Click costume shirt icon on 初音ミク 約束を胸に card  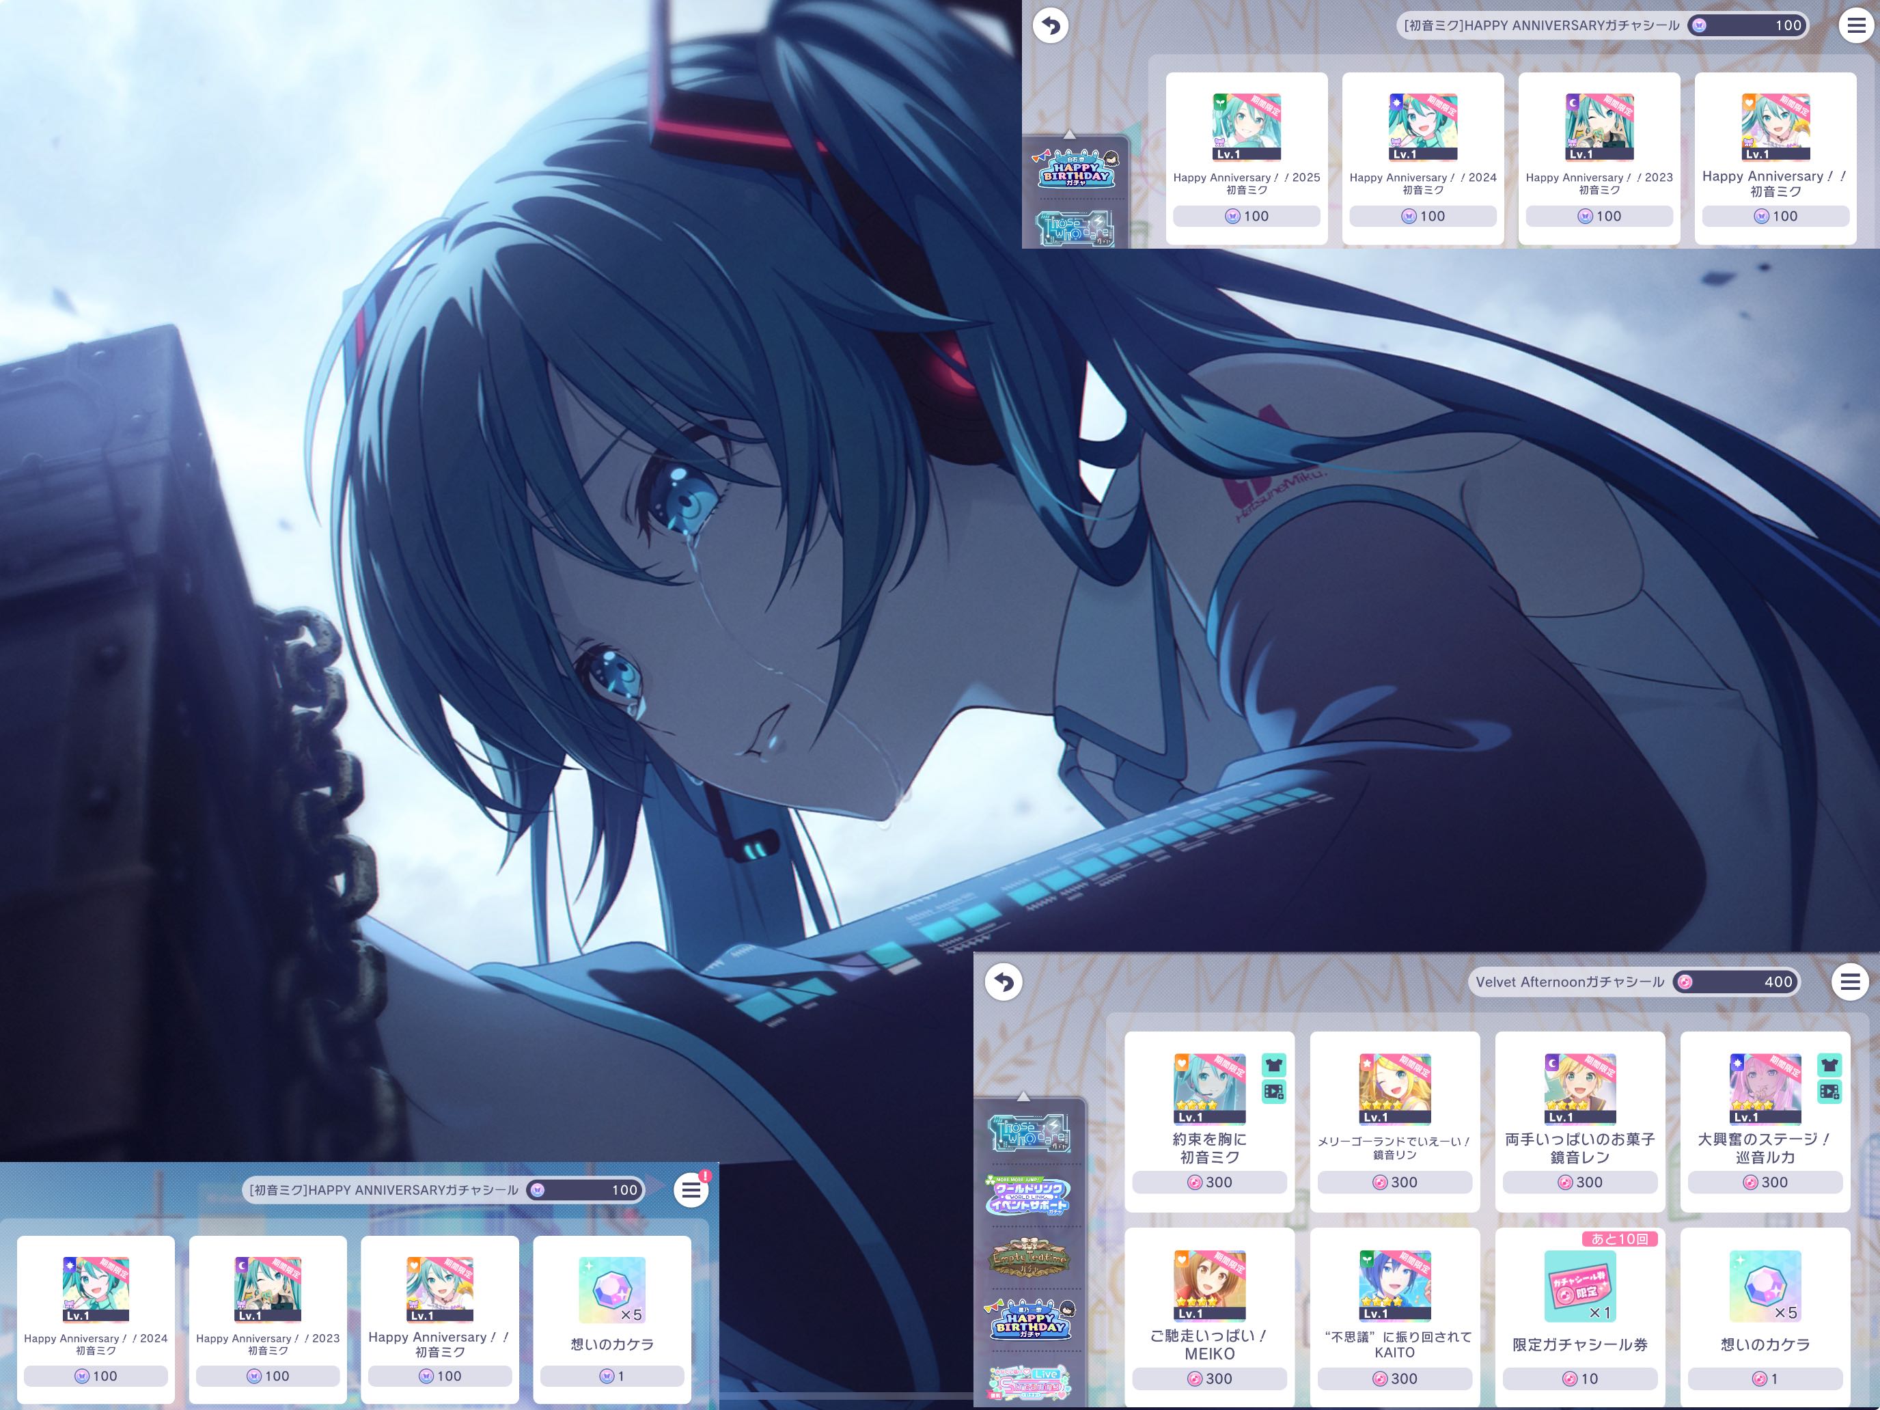[1273, 1065]
